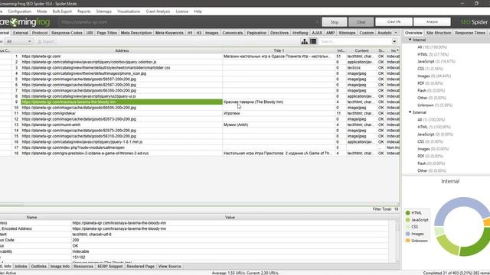The image size is (490, 275).
Task: Open the Visualisations menu
Action: coord(129,11)
